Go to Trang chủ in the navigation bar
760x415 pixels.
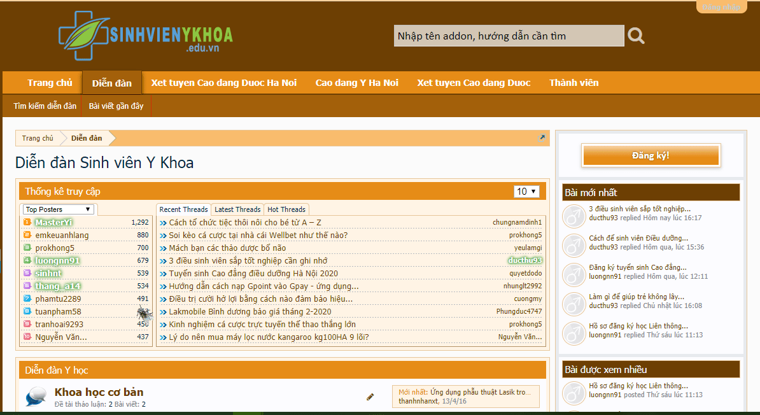[x=50, y=83]
